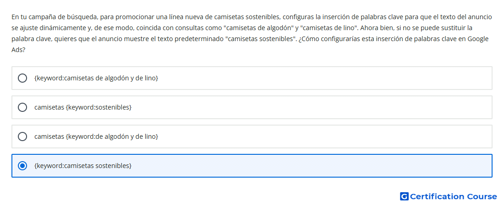Click the answer text "camisetas {keyword:de algodón y de lino}"
This screenshot has height=205, width=504.
(x=96, y=137)
